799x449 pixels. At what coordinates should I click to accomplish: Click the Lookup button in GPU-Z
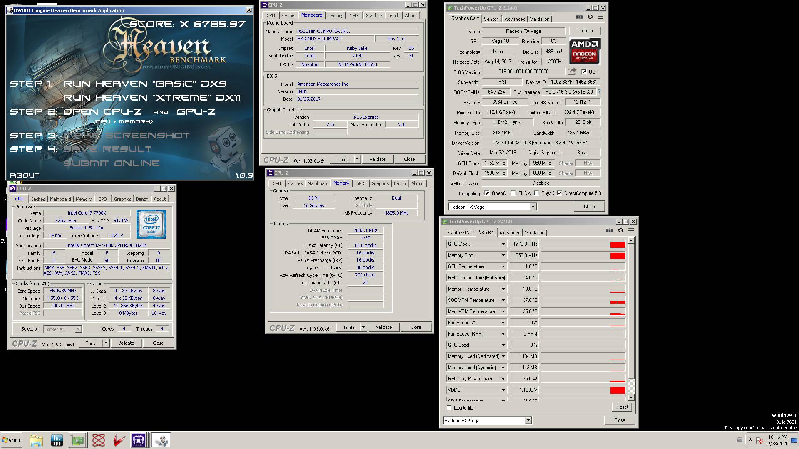click(585, 31)
